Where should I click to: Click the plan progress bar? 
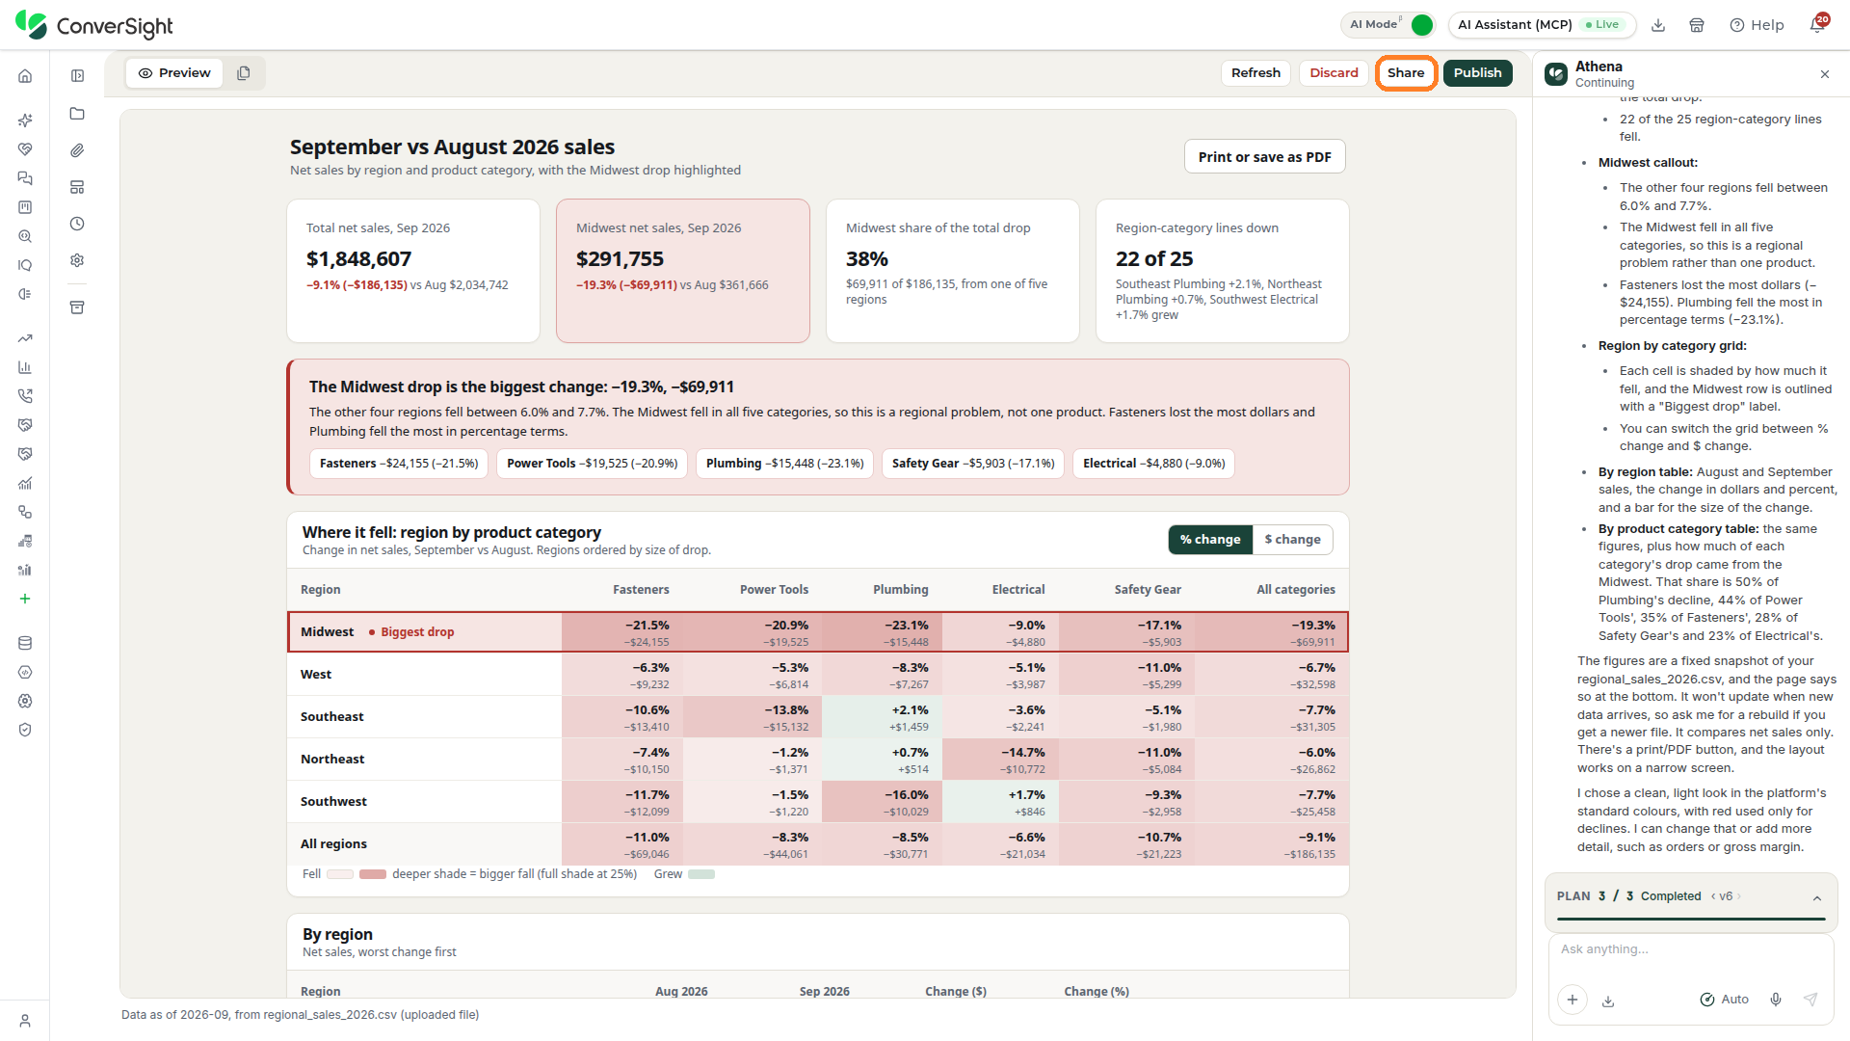pyautogui.click(x=1691, y=920)
